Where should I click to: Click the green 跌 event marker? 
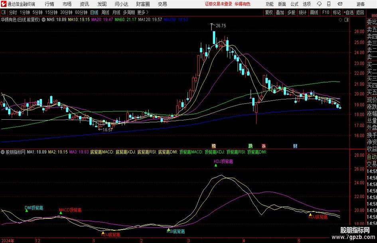251,146
